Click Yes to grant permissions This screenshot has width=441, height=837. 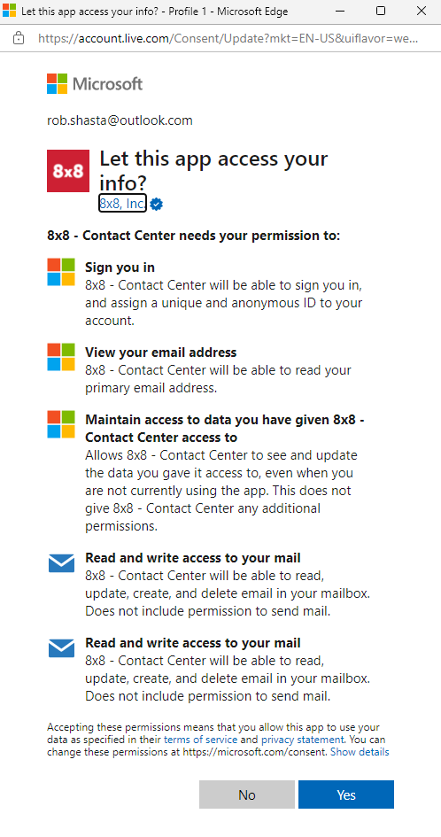[346, 794]
